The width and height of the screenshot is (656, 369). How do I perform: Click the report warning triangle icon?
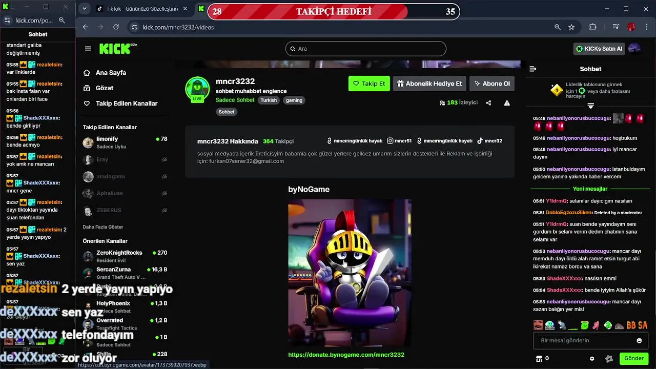(507, 103)
